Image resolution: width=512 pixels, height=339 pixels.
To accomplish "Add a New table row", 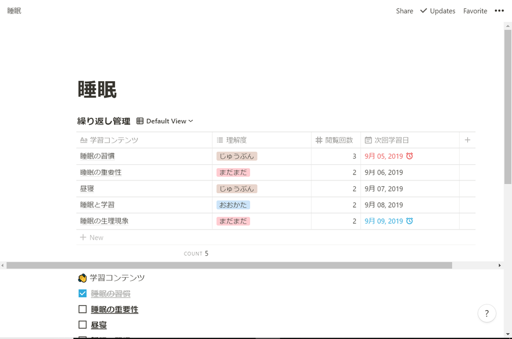I will [276, 238].
